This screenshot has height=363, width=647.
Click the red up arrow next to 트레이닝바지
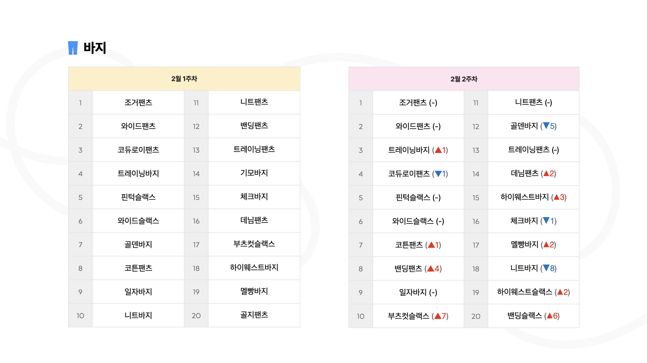tap(438, 150)
